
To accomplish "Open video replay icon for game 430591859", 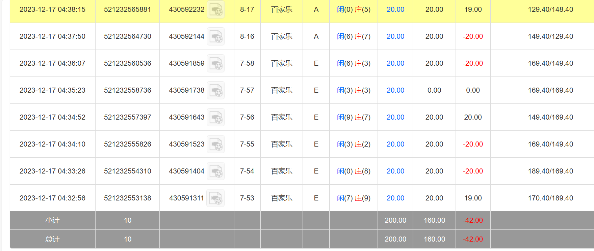I will click(x=215, y=63).
